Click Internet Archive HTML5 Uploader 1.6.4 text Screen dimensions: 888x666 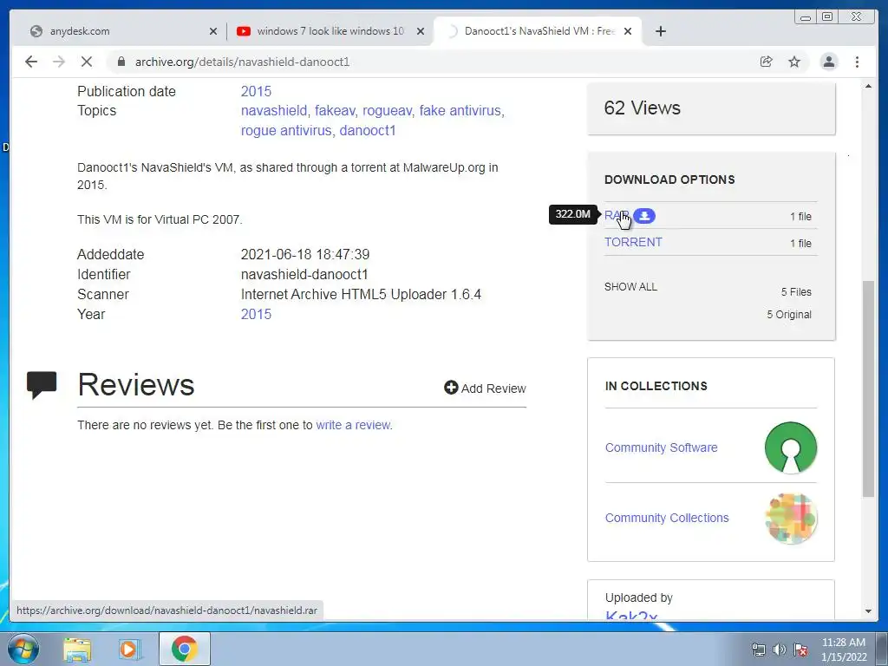click(x=361, y=295)
